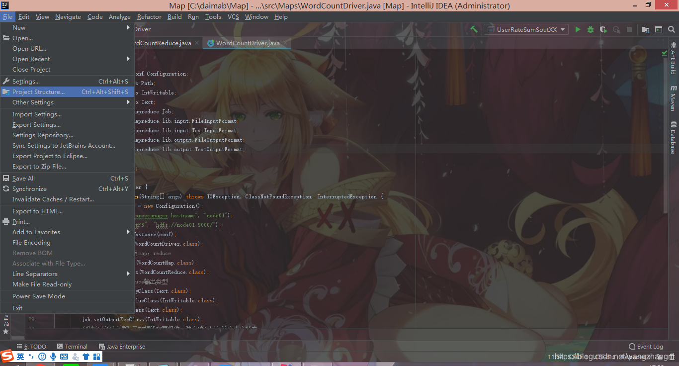The height and width of the screenshot is (366, 679).
Task: Open Search Everywhere magnifier icon
Action: click(672, 29)
